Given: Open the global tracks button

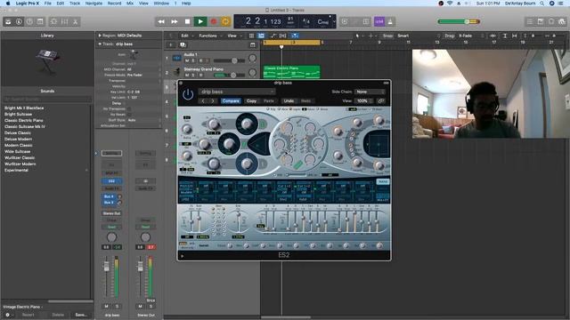Looking at the screenshot, I should 253,45.
